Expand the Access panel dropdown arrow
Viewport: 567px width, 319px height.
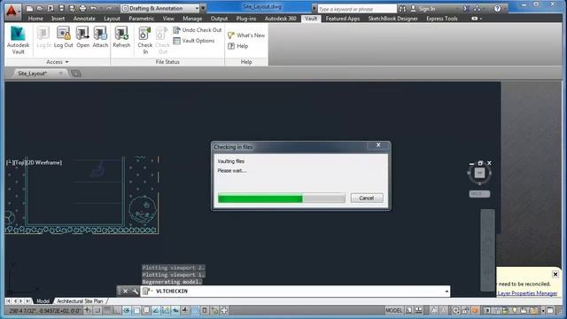tap(67, 62)
